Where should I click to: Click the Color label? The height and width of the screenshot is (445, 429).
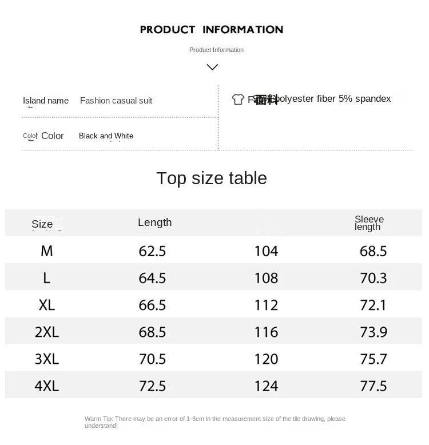pos(53,136)
